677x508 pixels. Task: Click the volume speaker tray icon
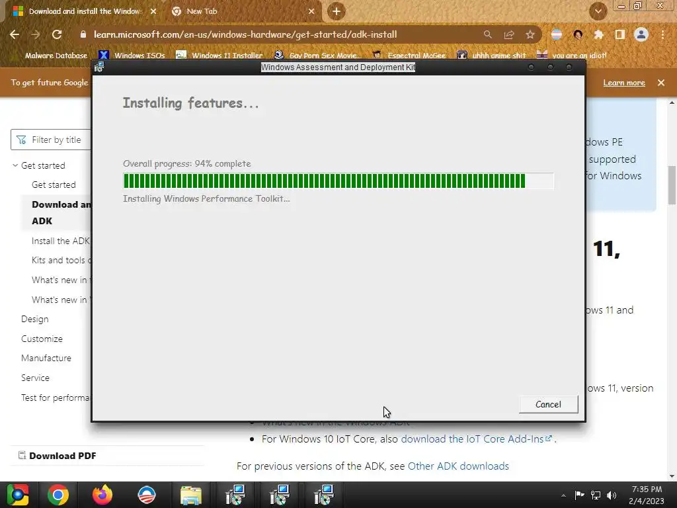click(x=612, y=495)
